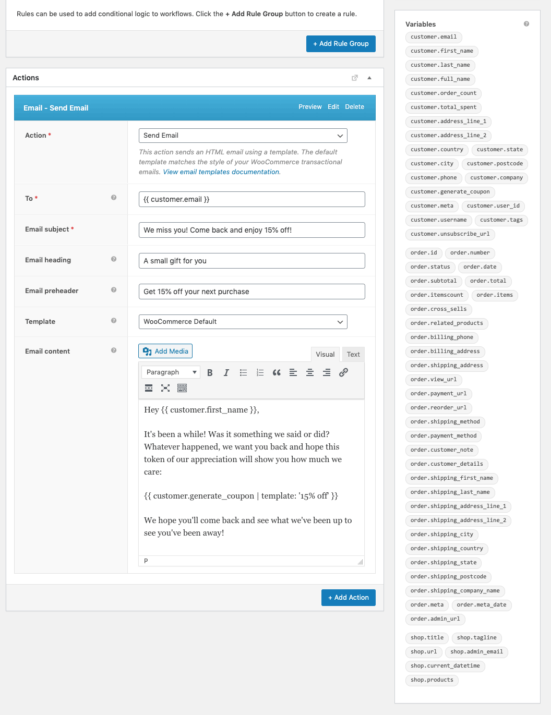Delete the Send Email action
Screen dimensions: 551x715
tap(355, 107)
